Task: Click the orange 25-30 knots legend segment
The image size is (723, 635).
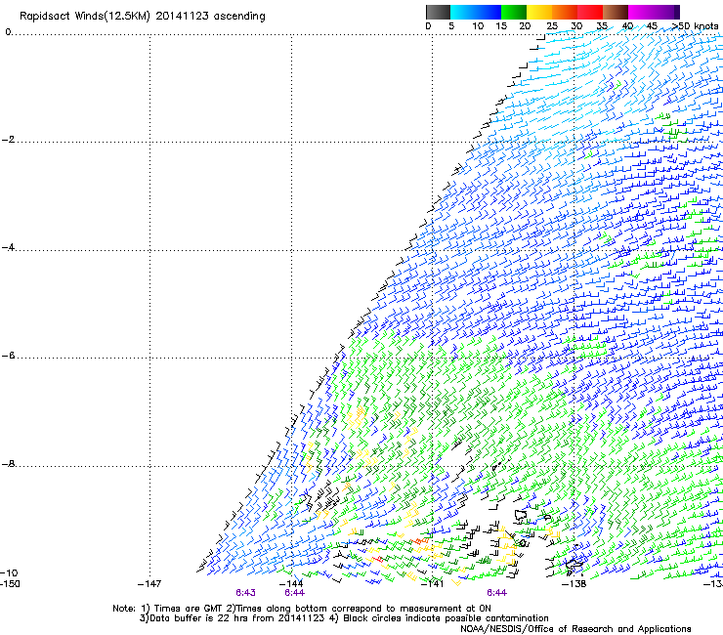Action: [x=565, y=12]
